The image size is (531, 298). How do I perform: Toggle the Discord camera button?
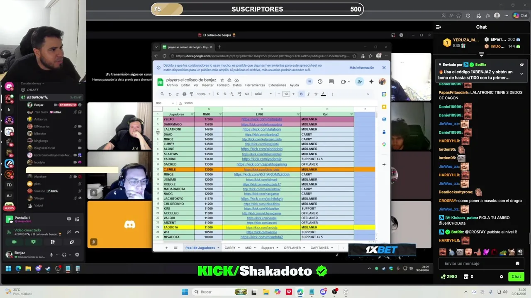(x=14, y=242)
